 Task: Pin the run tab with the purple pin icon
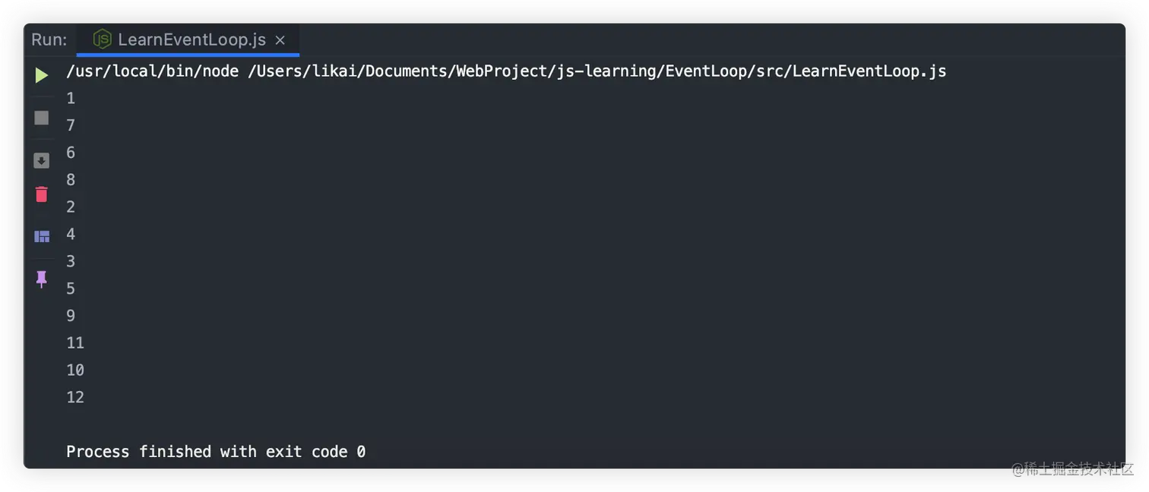tap(42, 279)
